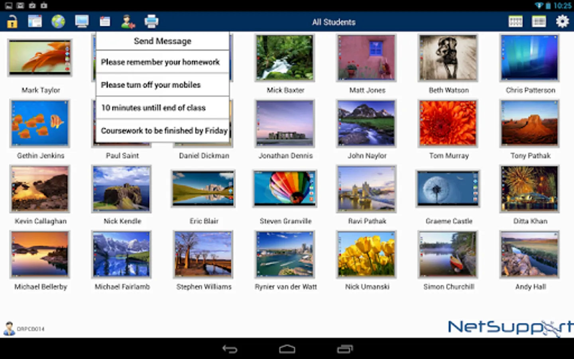Viewport: 574px width, 359px height.
Task: Select Matt Jones's thumbnail
Action: 367,58
